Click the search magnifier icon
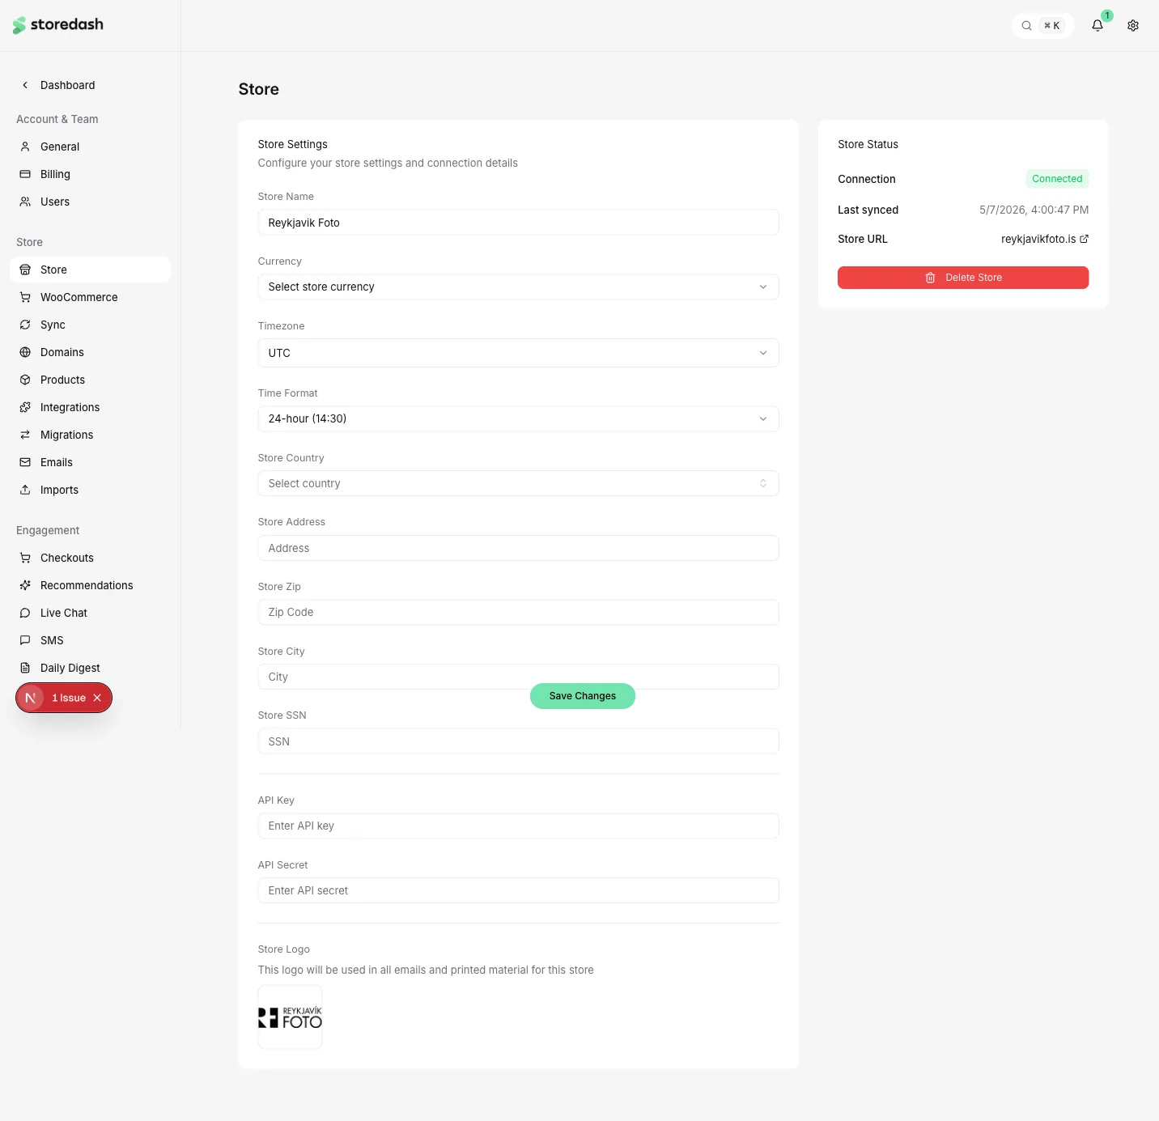This screenshot has width=1159, height=1121. [x=1026, y=25]
